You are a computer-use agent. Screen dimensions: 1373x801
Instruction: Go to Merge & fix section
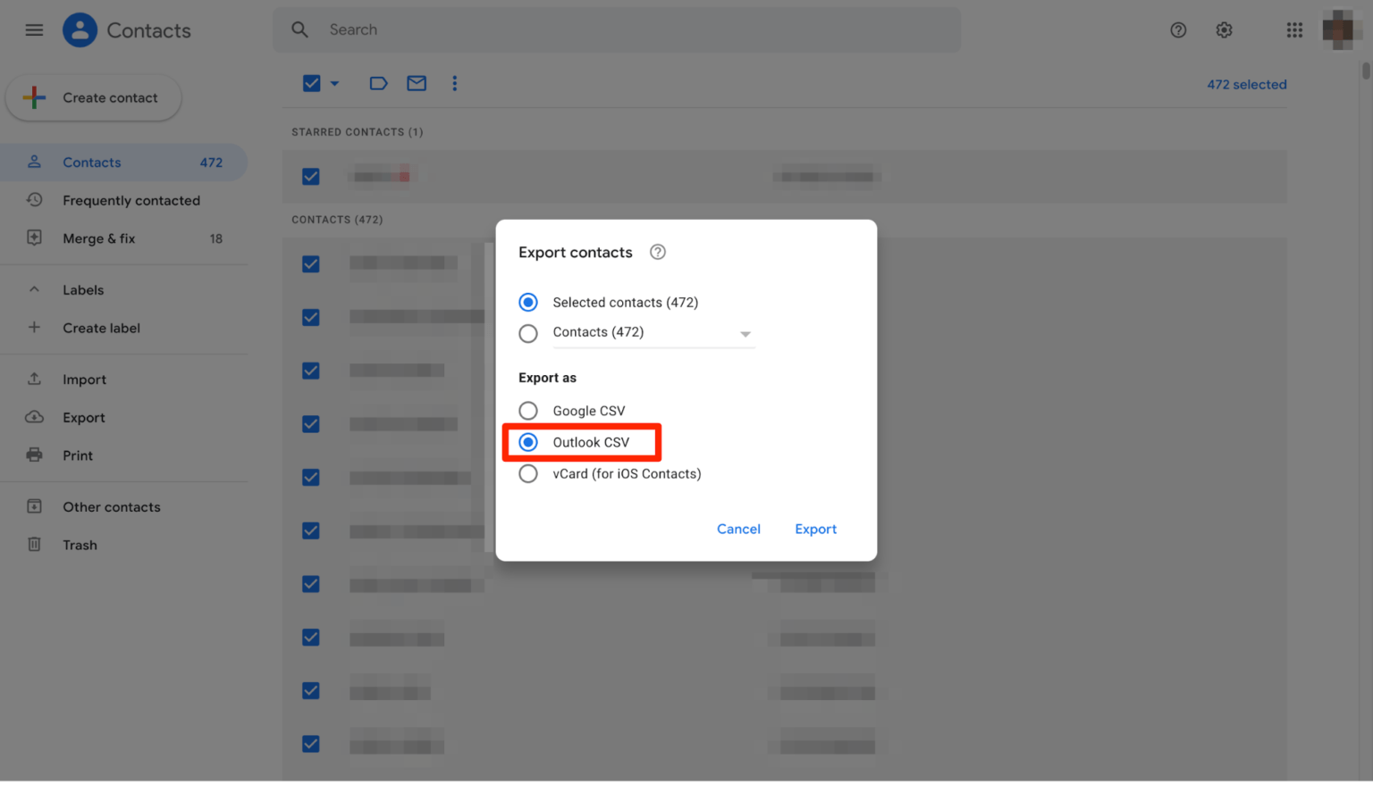coord(99,238)
